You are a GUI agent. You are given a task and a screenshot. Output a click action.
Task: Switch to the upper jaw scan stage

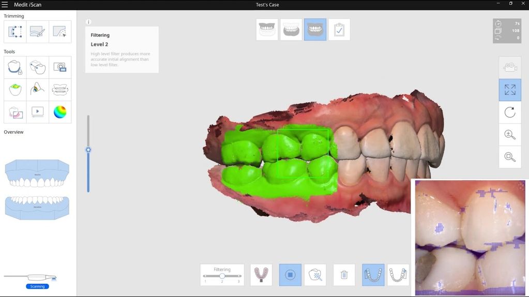(x=267, y=29)
